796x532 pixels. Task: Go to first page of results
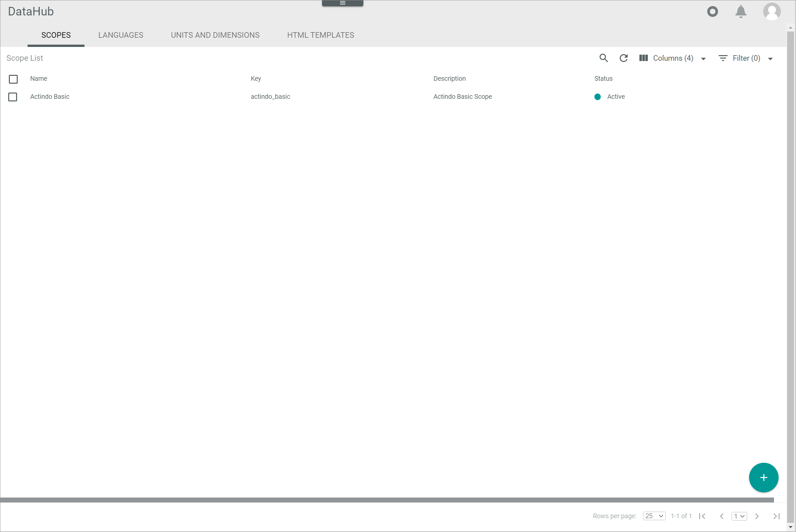click(x=702, y=516)
